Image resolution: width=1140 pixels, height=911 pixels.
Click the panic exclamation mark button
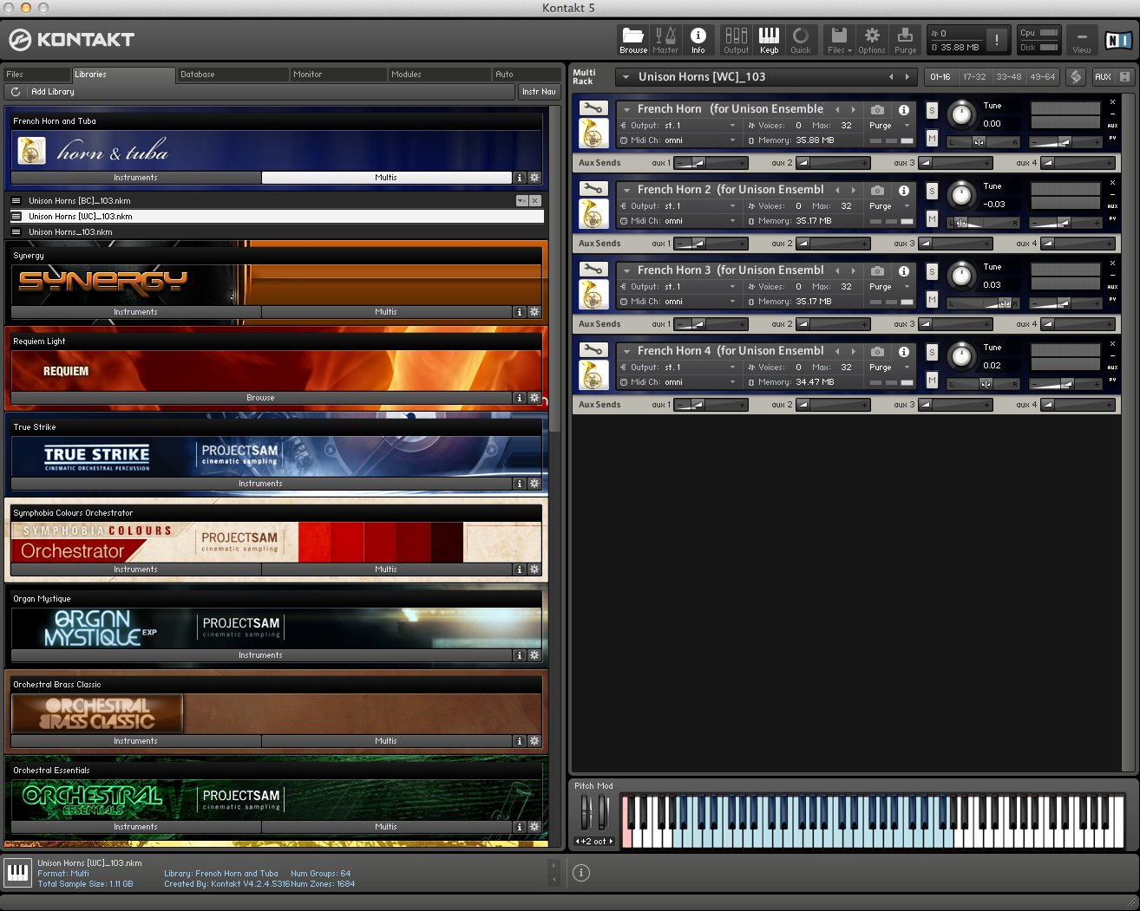pyautogui.click(x=997, y=40)
